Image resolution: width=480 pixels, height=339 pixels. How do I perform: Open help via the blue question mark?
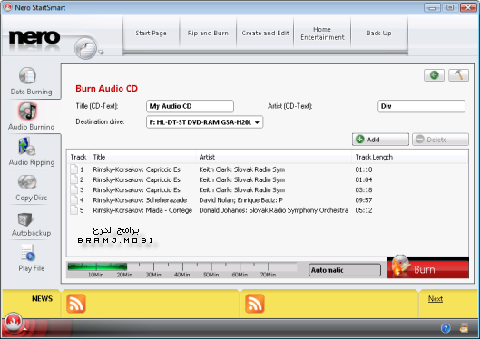point(446,328)
